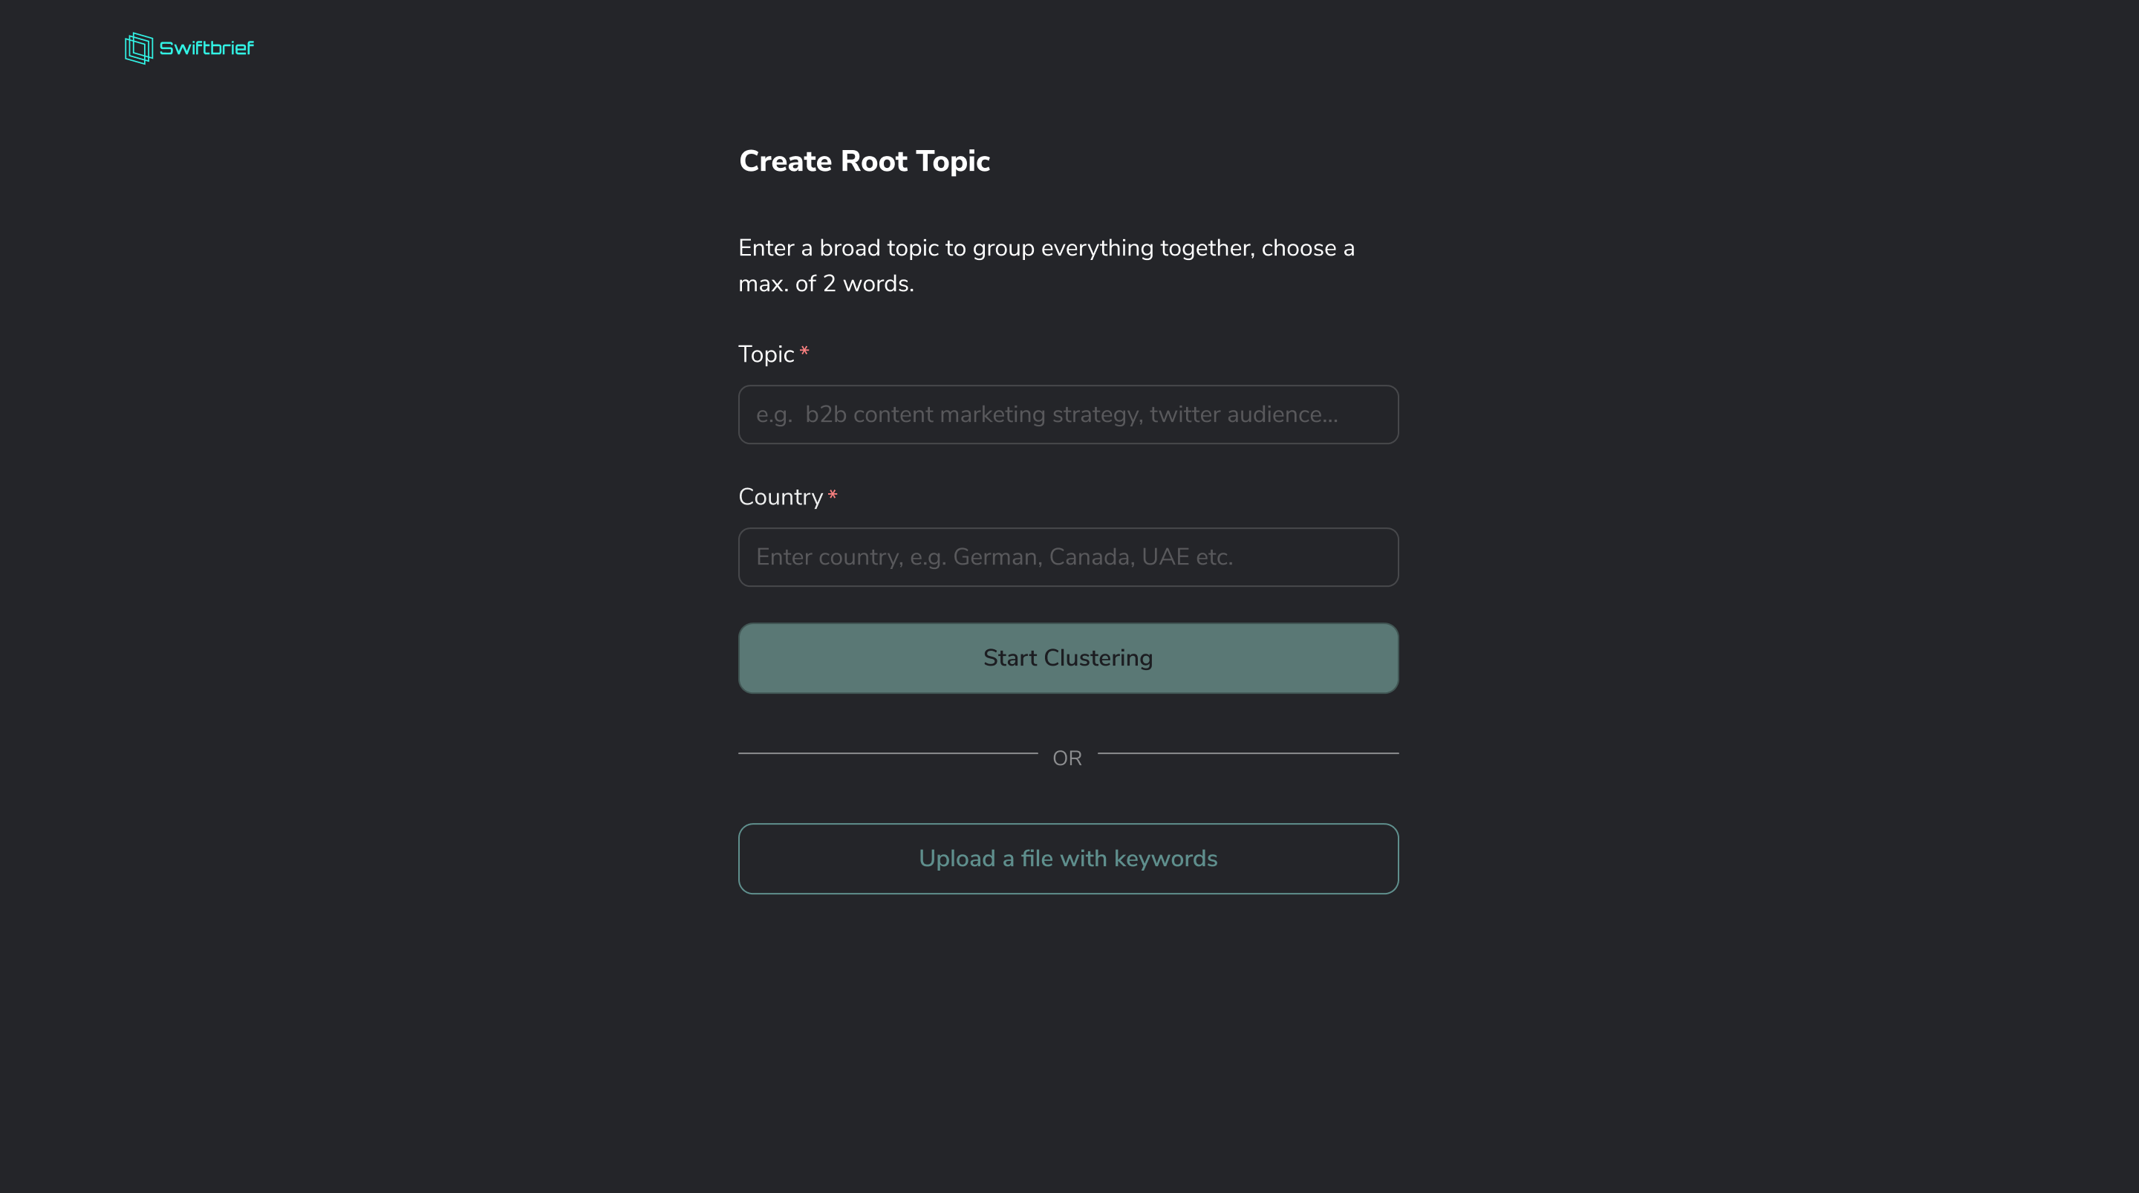The height and width of the screenshot is (1193, 2139).
Task: Click the OR divider label
Action: [1068, 758]
